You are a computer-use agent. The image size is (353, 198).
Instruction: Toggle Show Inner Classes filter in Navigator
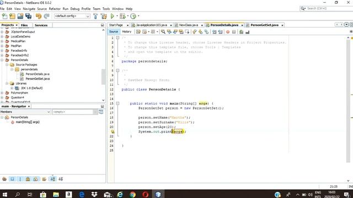click(x=35, y=179)
